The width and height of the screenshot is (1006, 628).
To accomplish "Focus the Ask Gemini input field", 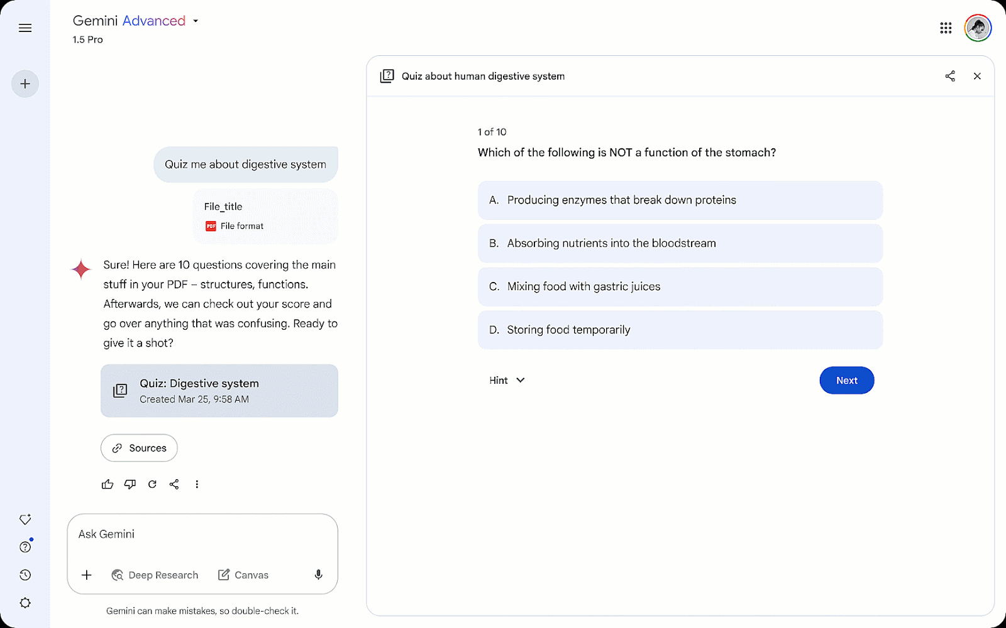I will (x=202, y=534).
